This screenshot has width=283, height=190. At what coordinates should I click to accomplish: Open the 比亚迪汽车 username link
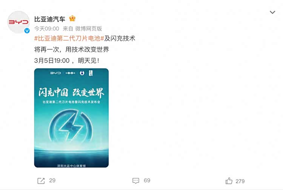(50, 19)
